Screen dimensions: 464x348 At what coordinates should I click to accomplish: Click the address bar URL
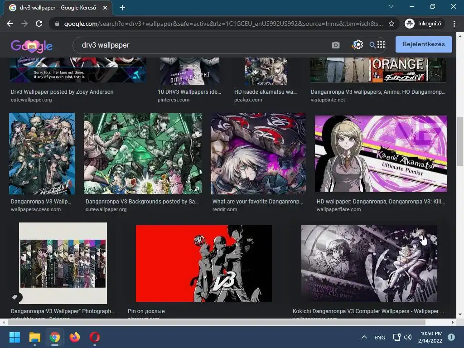(x=223, y=24)
